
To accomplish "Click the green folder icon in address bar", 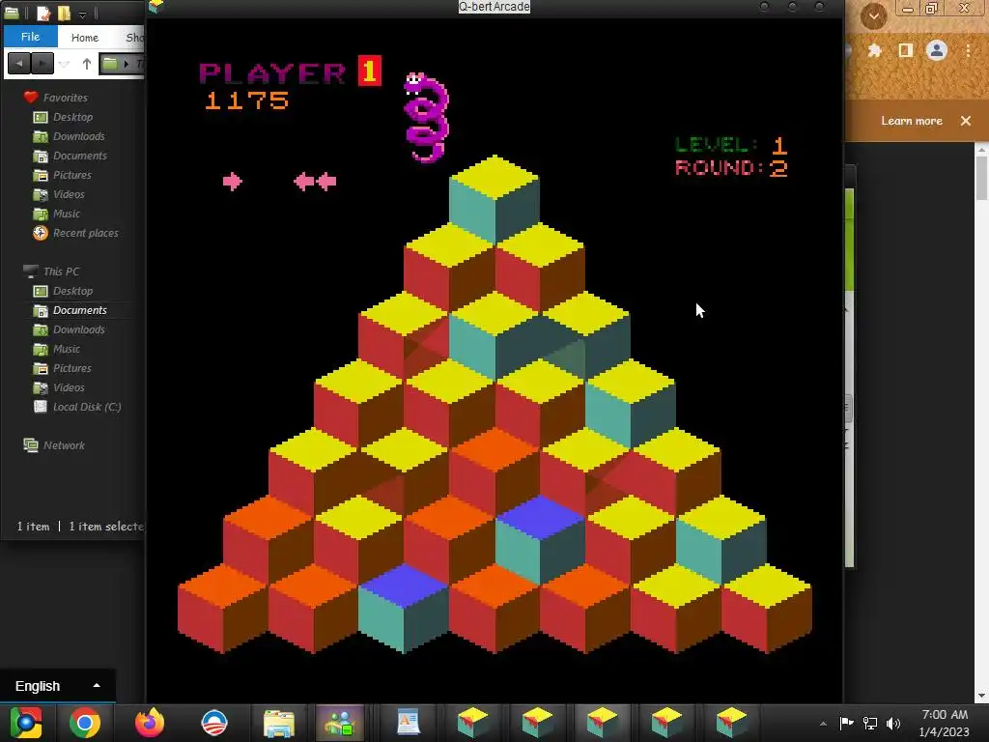I will pos(110,63).
